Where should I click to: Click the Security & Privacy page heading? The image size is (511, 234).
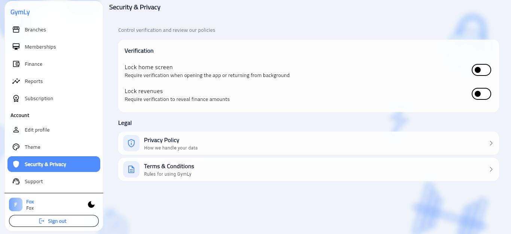(x=135, y=7)
